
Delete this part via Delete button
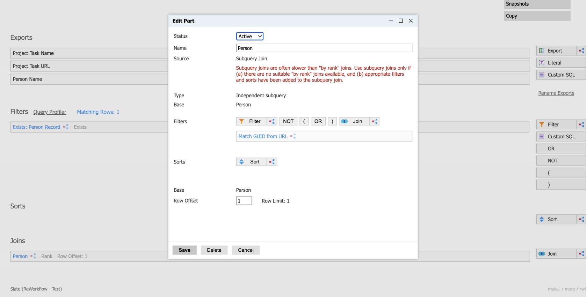214,250
